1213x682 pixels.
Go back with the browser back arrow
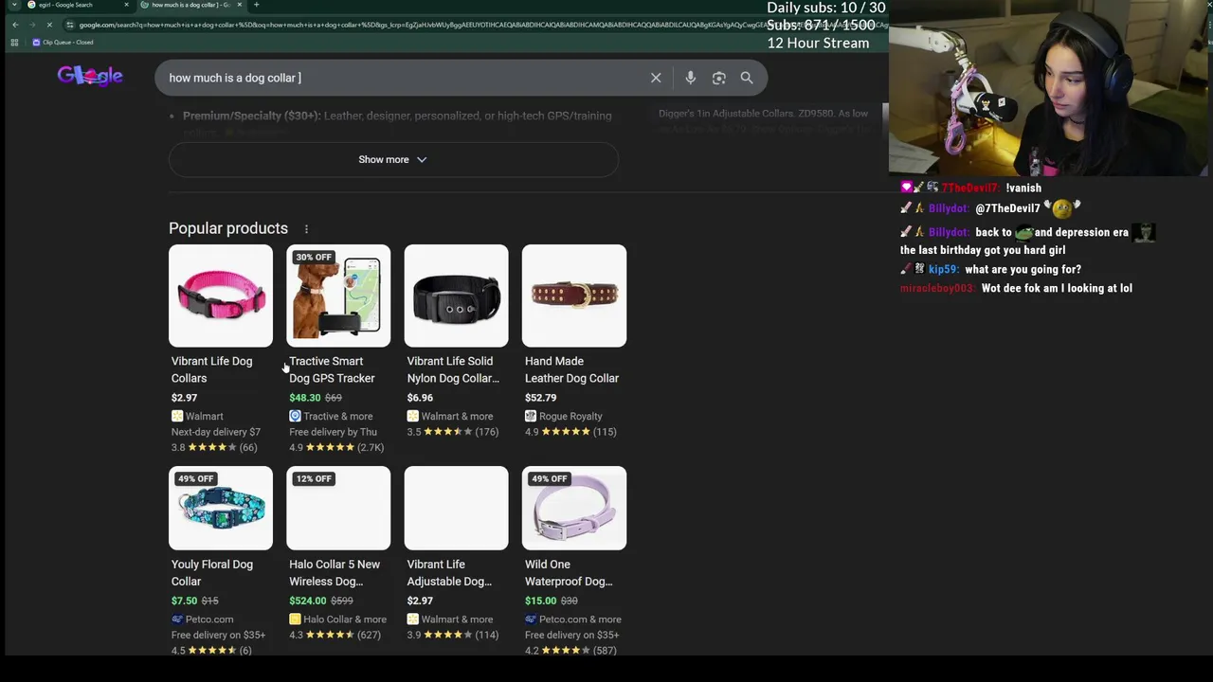click(15, 25)
